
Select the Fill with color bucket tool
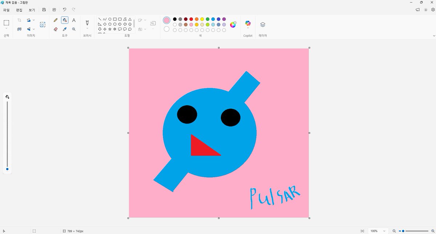tap(64, 20)
